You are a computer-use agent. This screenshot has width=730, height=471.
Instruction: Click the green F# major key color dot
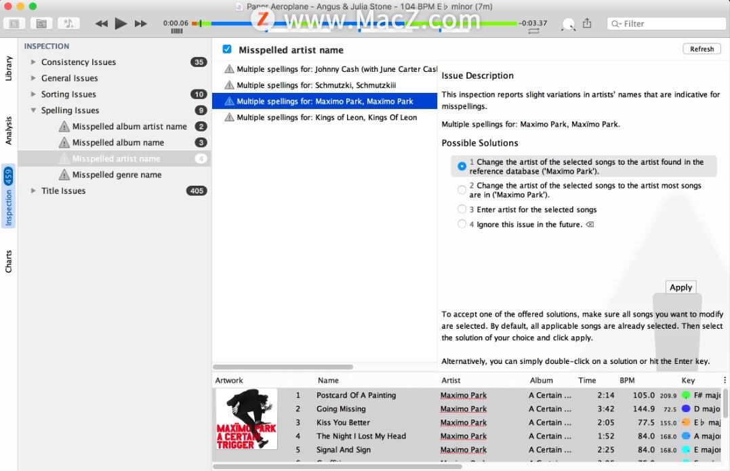point(686,395)
